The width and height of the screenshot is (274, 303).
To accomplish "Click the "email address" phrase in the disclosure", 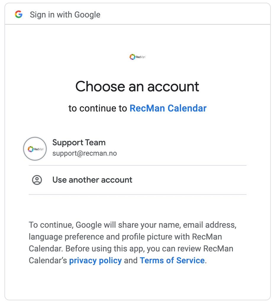I will [209, 225].
